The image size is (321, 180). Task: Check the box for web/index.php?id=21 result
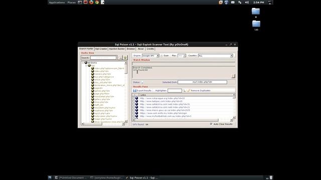(x=134, y=107)
